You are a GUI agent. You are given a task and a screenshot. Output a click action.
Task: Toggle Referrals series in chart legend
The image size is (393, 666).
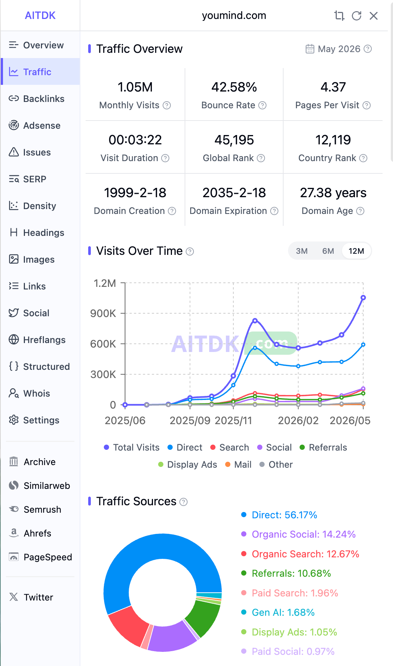tap(323, 448)
